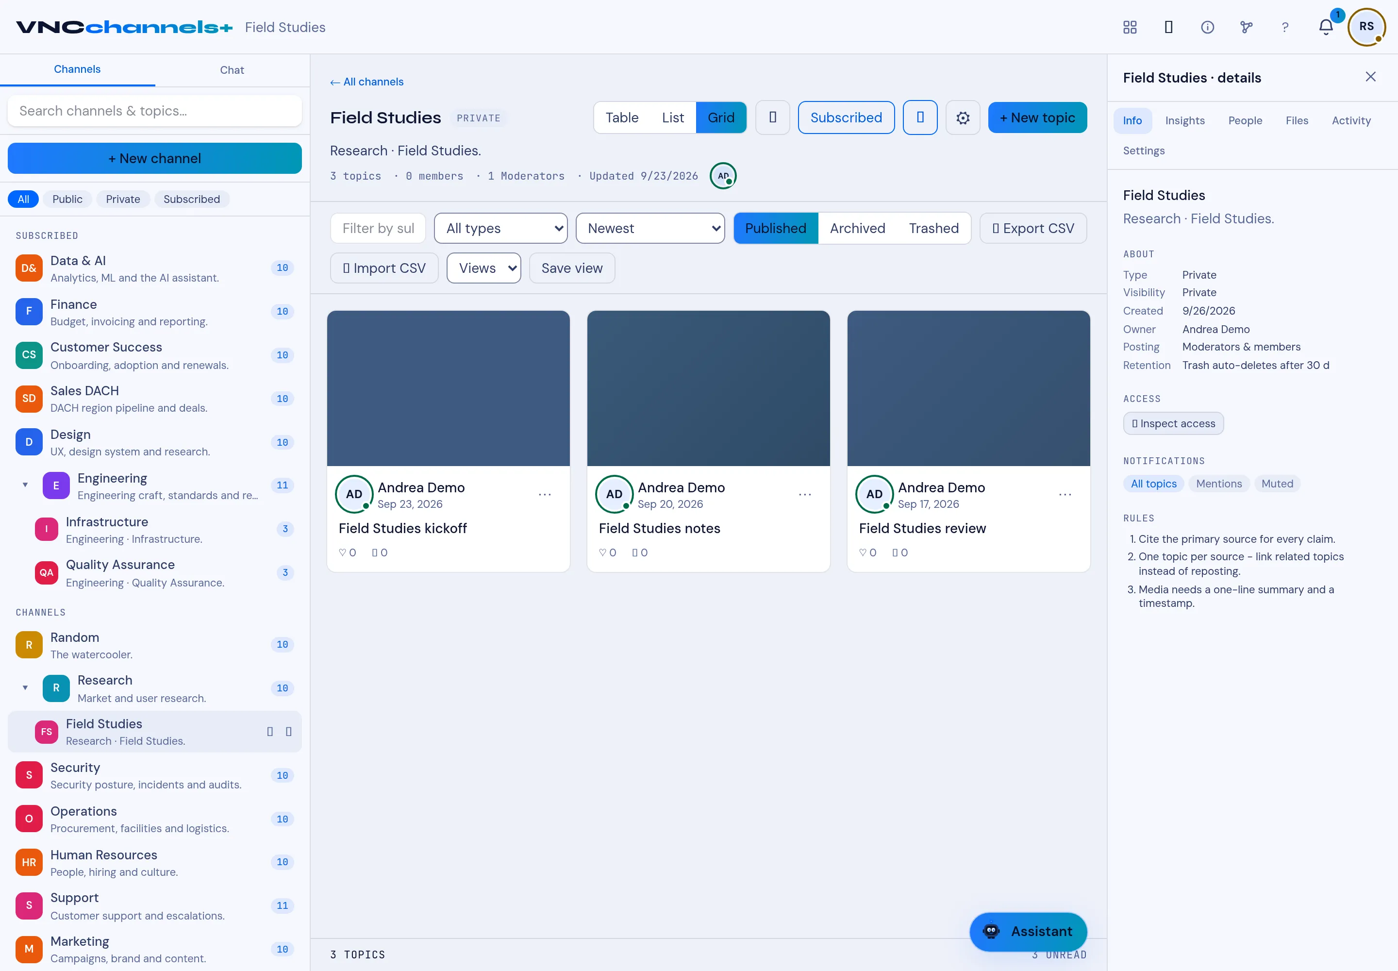
Task: Switch to the Channels tab
Action: click(x=77, y=69)
